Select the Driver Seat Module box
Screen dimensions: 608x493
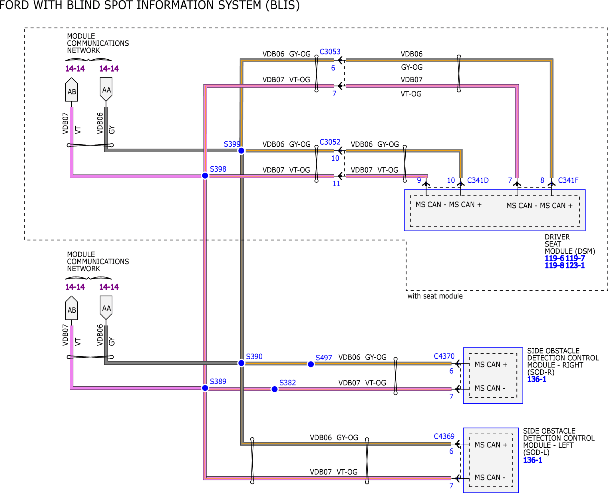click(495, 210)
